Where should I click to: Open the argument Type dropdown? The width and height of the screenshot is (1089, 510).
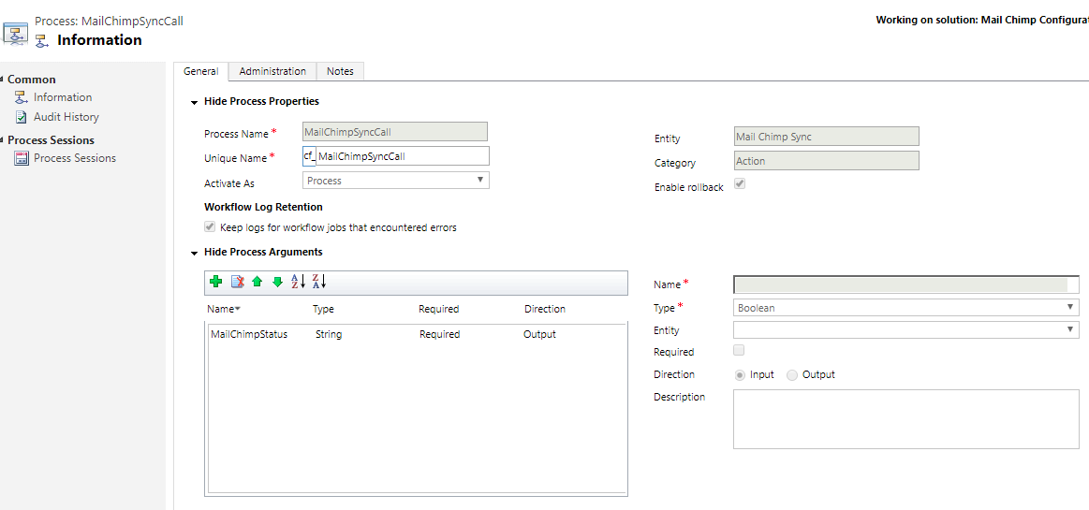pyautogui.click(x=906, y=307)
